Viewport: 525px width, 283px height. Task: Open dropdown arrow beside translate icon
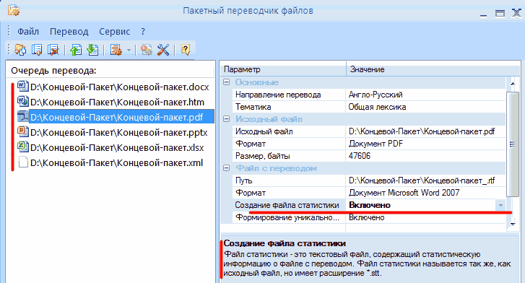pos(129,51)
